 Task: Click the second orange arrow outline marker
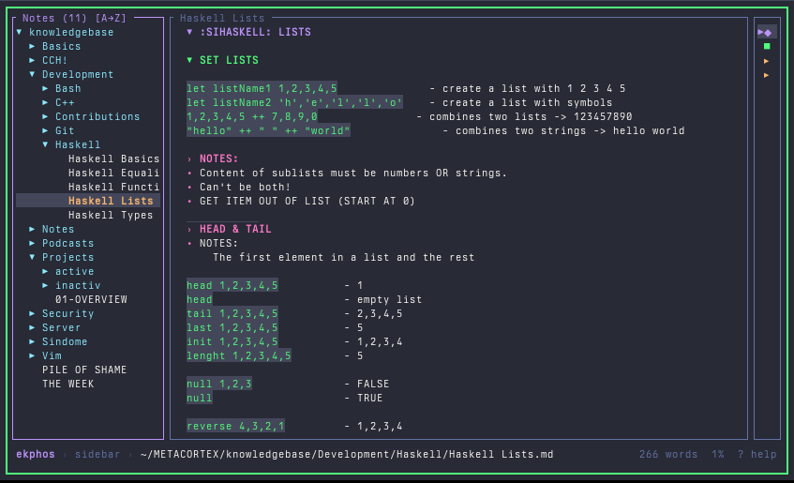point(767,74)
